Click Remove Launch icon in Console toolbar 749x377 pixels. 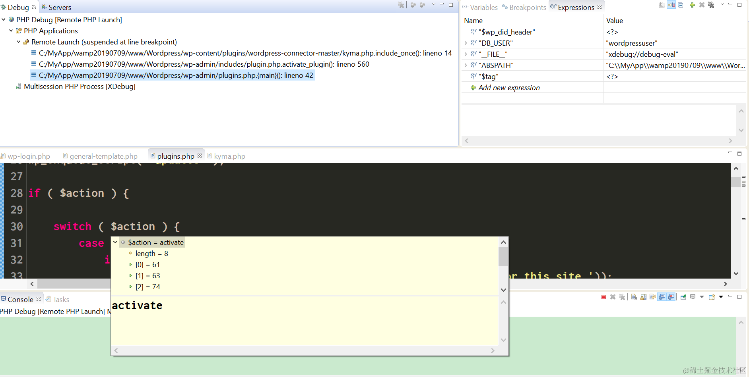click(x=613, y=297)
